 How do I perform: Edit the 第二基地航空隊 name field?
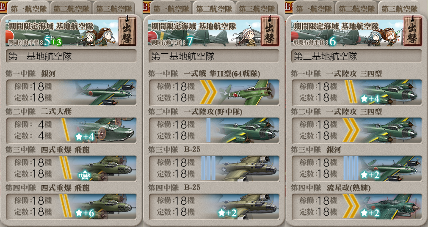point(214,56)
